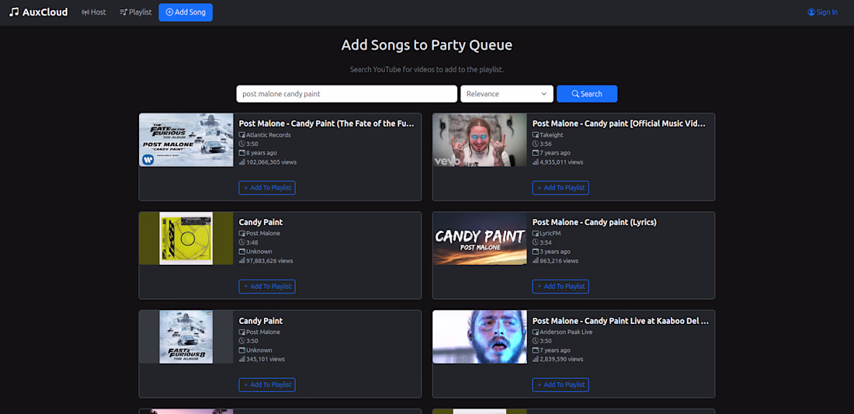Click the Vevo official video thumbnail
The height and width of the screenshot is (414, 854).
[x=480, y=140]
